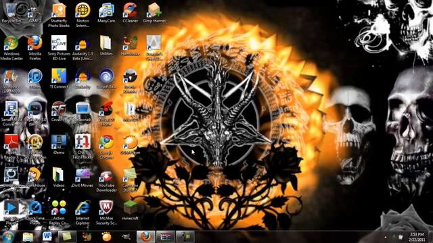Open the Action Replay Code Manager shortcut

click(x=59, y=213)
